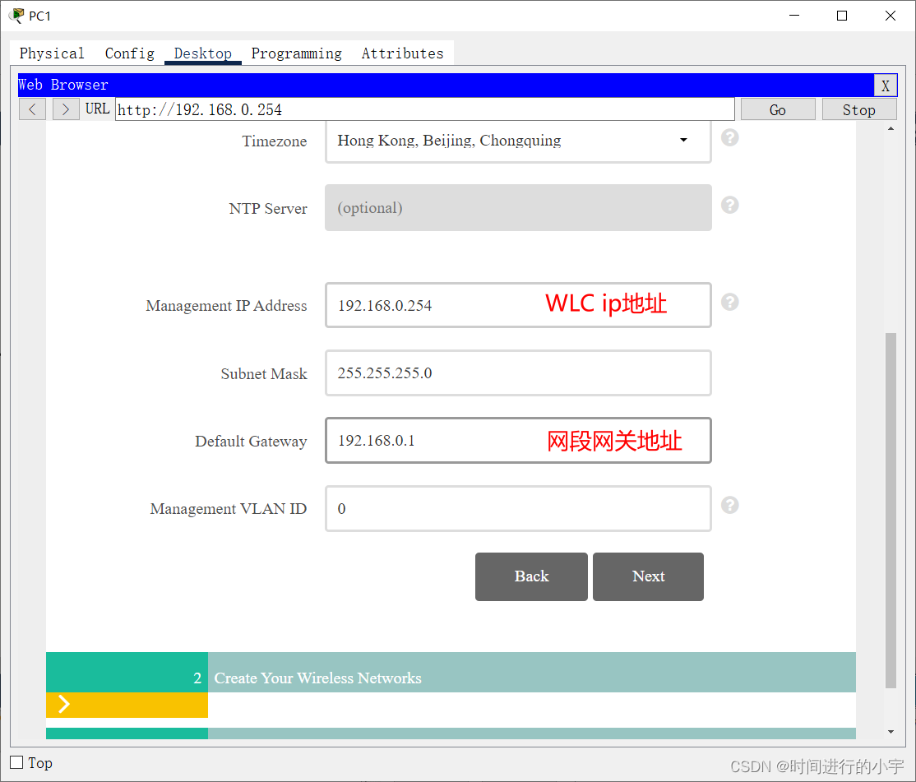Click the NTP Server help icon
The image size is (916, 782).
coord(729,205)
